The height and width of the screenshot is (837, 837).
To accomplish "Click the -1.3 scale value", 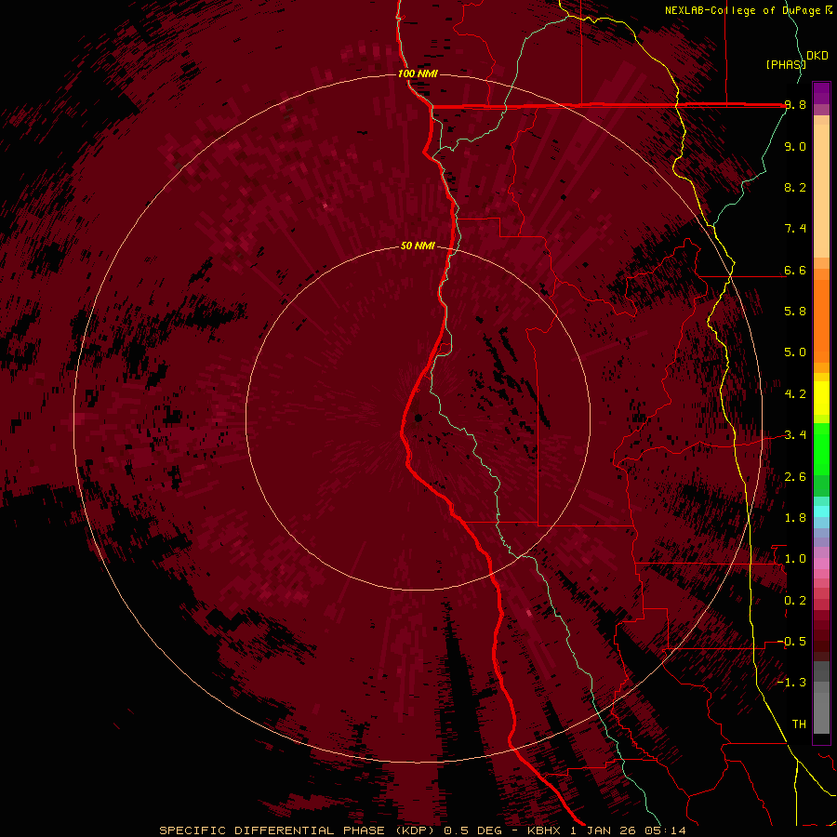I will tap(791, 683).
